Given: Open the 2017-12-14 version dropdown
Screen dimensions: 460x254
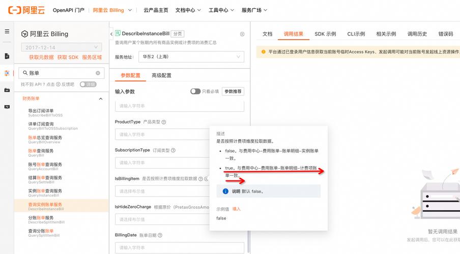Looking at the screenshot, I should tap(61, 47).
